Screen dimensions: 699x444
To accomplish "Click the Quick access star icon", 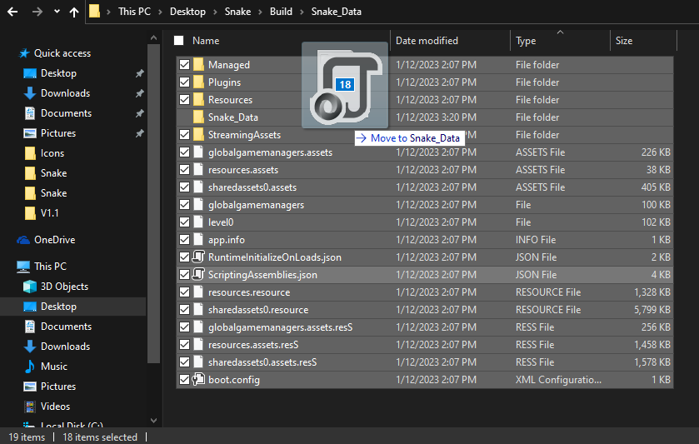I will (x=24, y=53).
